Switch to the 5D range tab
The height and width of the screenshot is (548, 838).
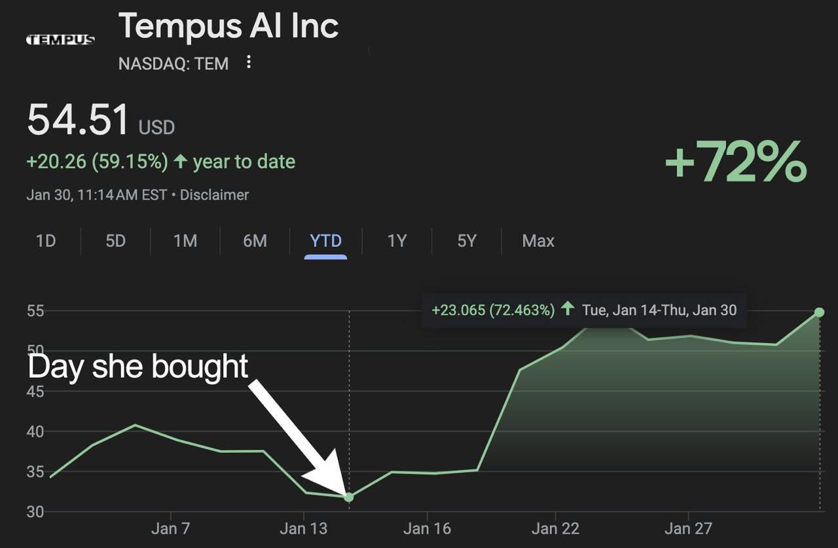point(115,241)
